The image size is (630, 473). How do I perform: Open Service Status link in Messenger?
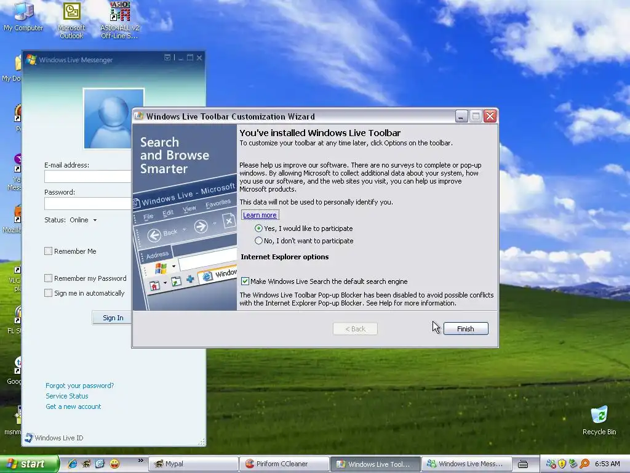point(66,396)
